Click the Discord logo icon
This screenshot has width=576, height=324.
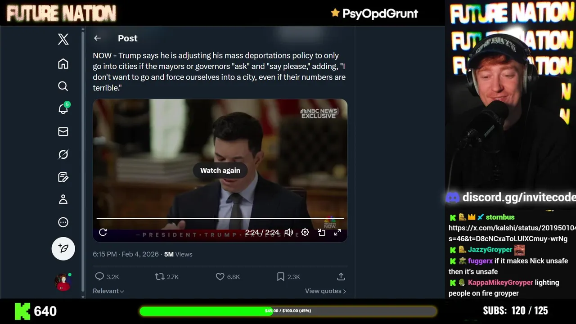[x=452, y=197]
